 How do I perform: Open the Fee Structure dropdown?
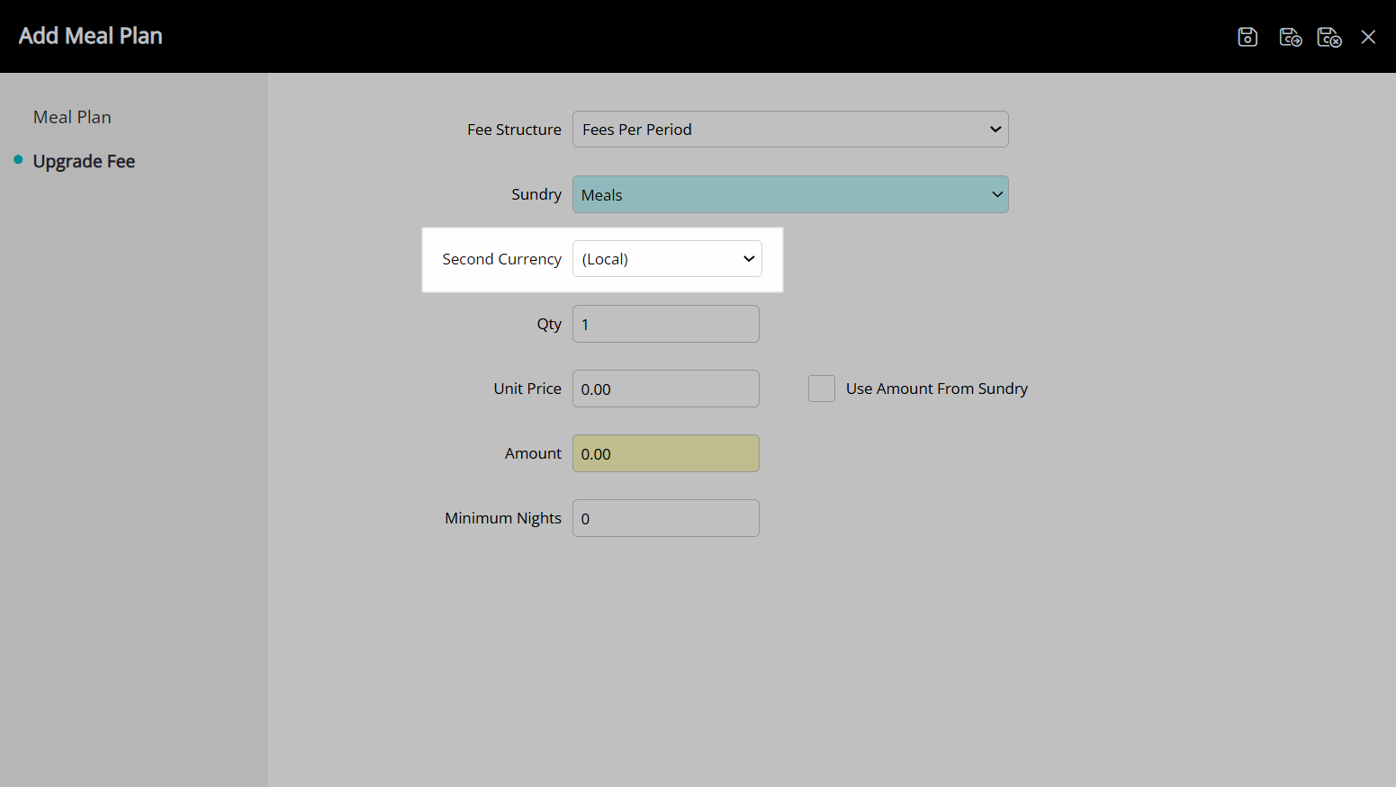click(x=790, y=130)
